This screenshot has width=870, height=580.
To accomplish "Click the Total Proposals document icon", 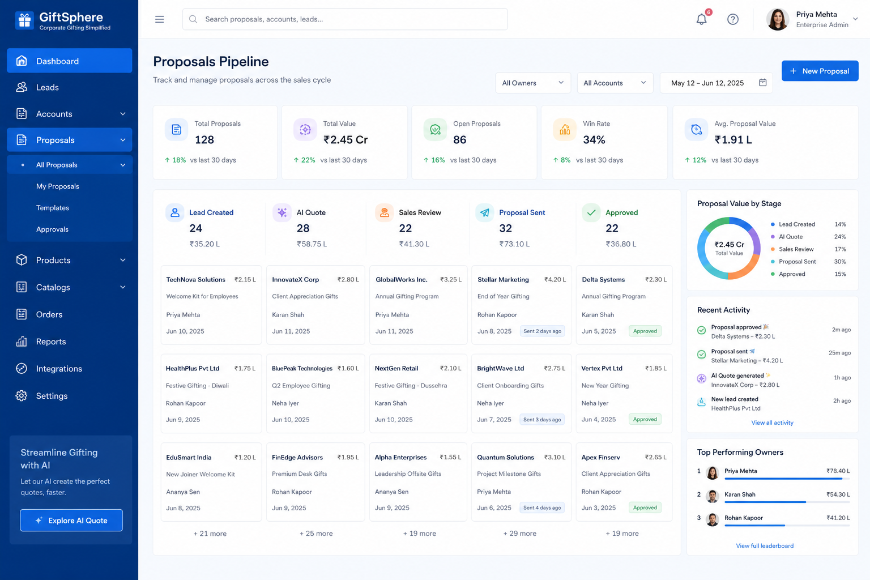I will 177,130.
